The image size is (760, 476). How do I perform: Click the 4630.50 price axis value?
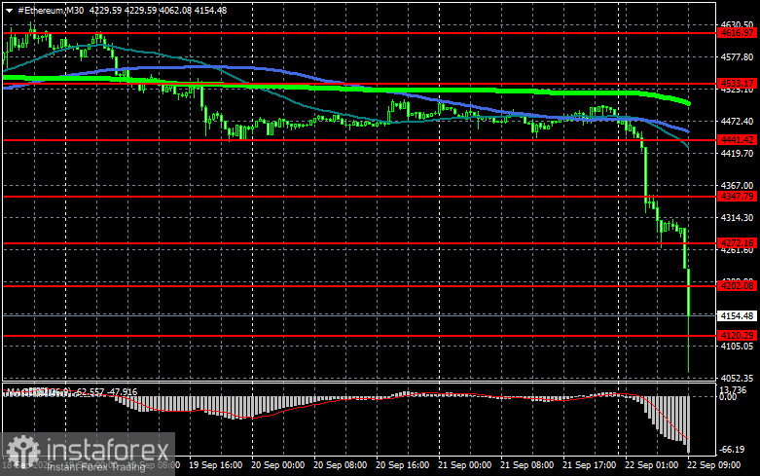point(737,24)
